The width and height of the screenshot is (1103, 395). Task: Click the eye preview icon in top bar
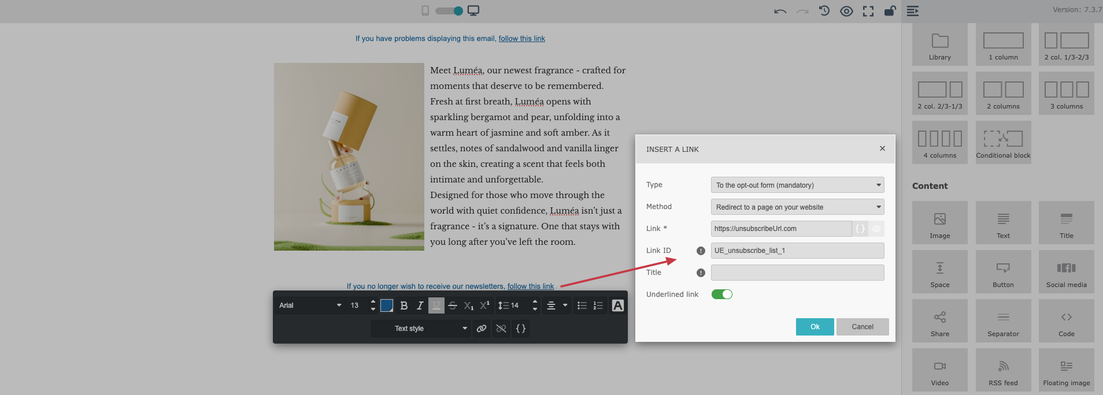(x=846, y=11)
